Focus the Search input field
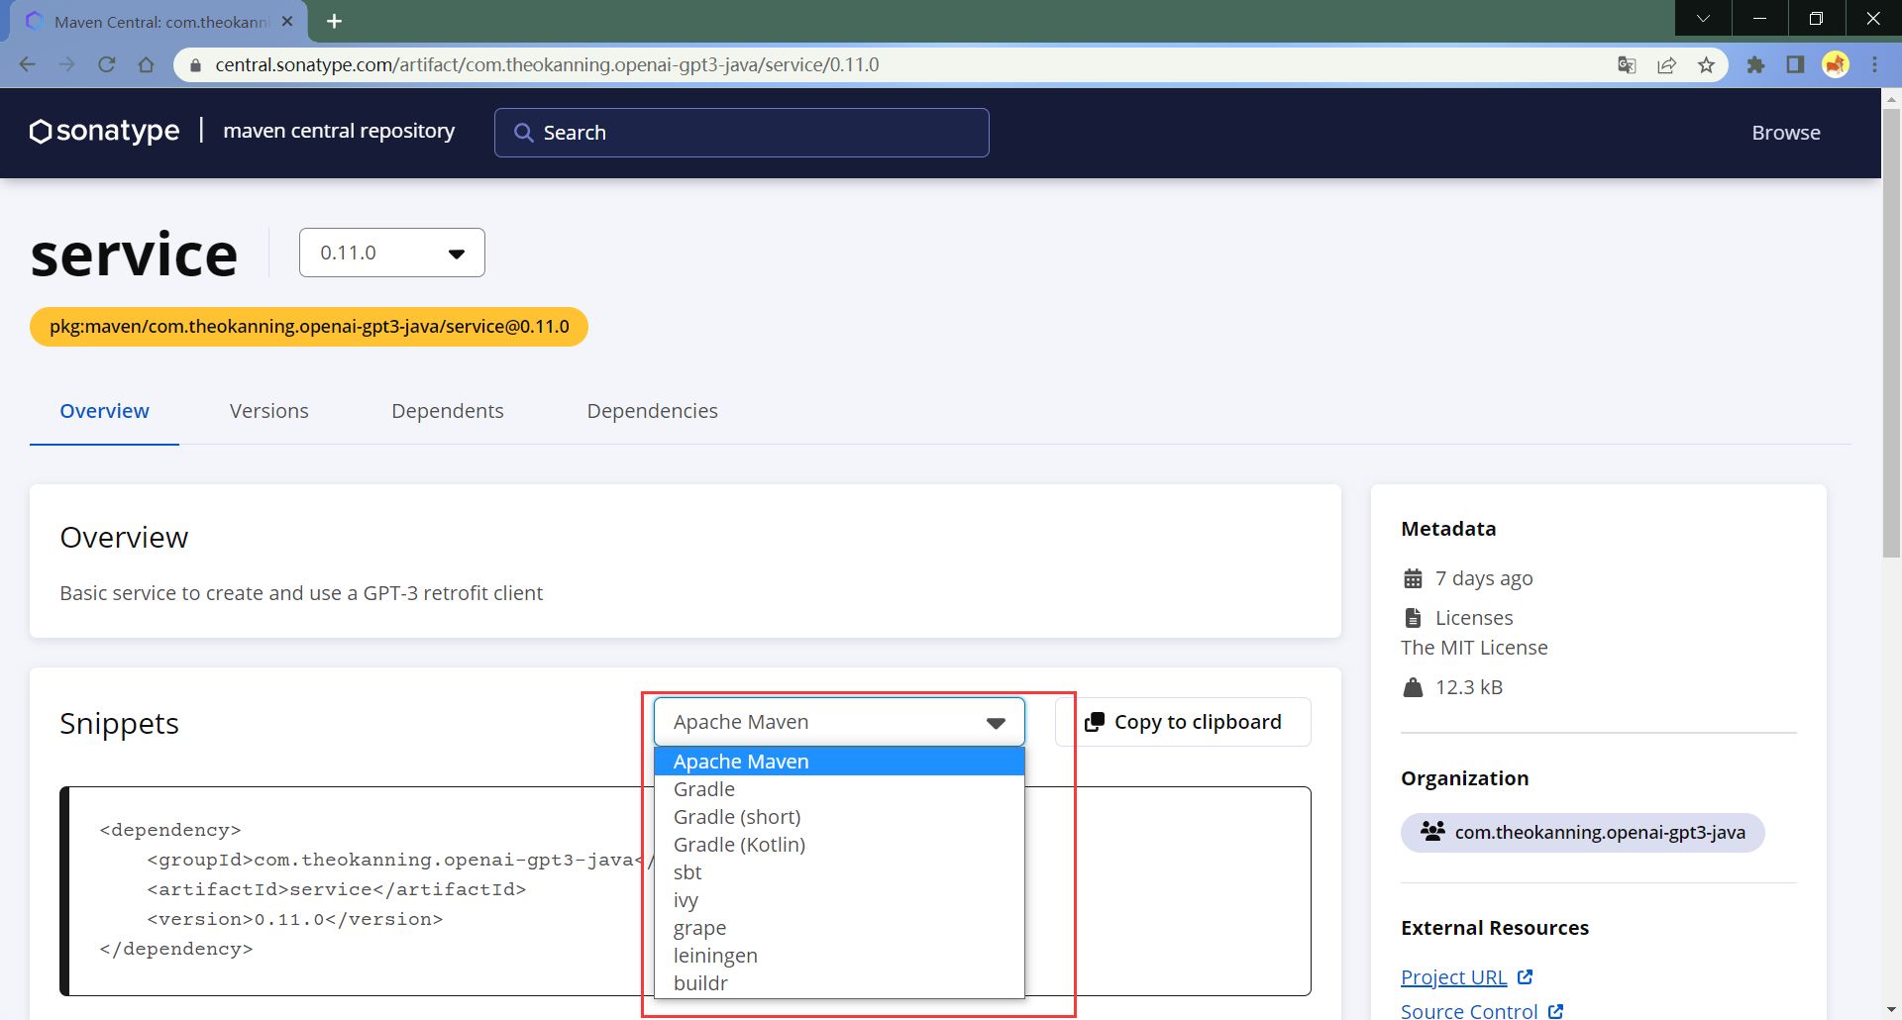Screen dimensions: 1902x1020 741,133
